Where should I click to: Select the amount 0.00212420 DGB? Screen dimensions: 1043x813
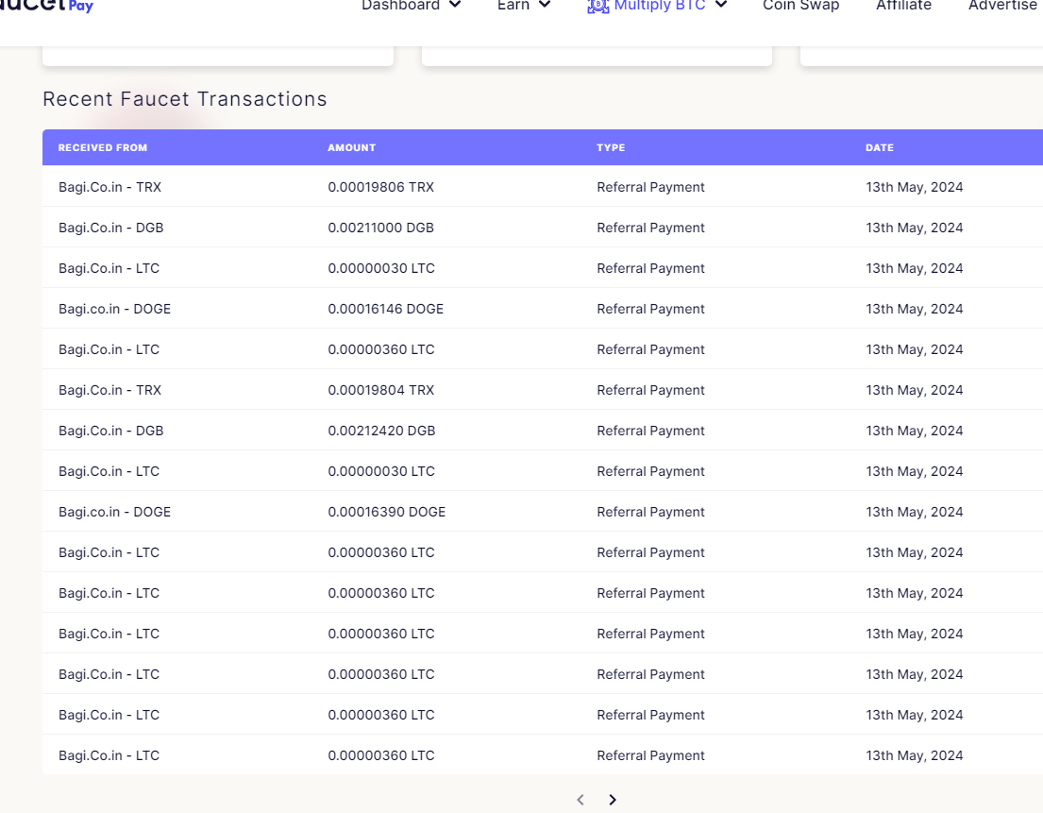[x=381, y=431]
